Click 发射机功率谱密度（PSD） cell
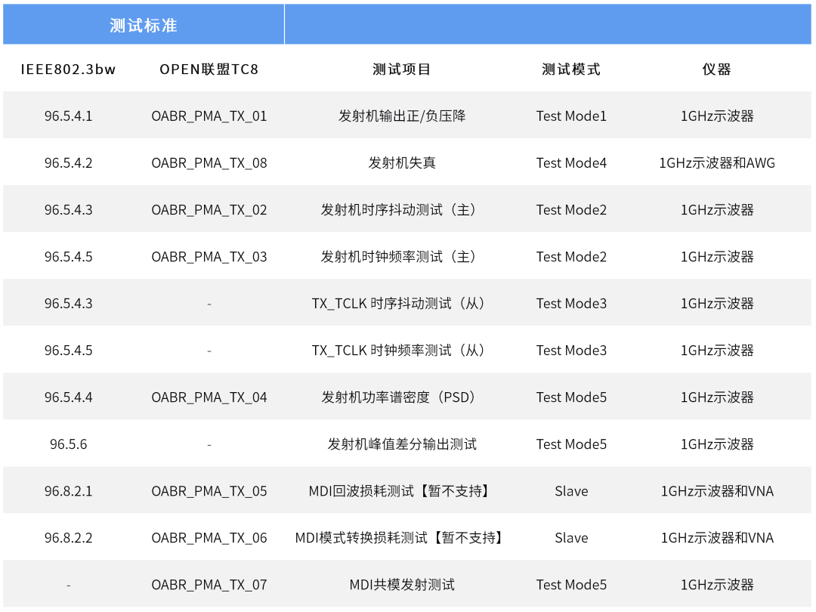The image size is (816, 612). [x=399, y=397]
